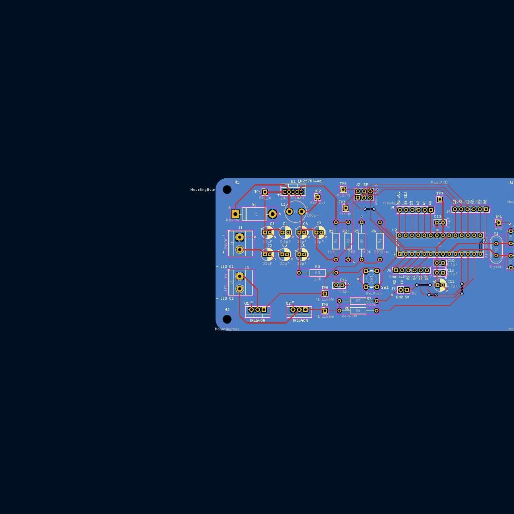Select capacitor C1 footprint

pyautogui.click(x=268, y=233)
